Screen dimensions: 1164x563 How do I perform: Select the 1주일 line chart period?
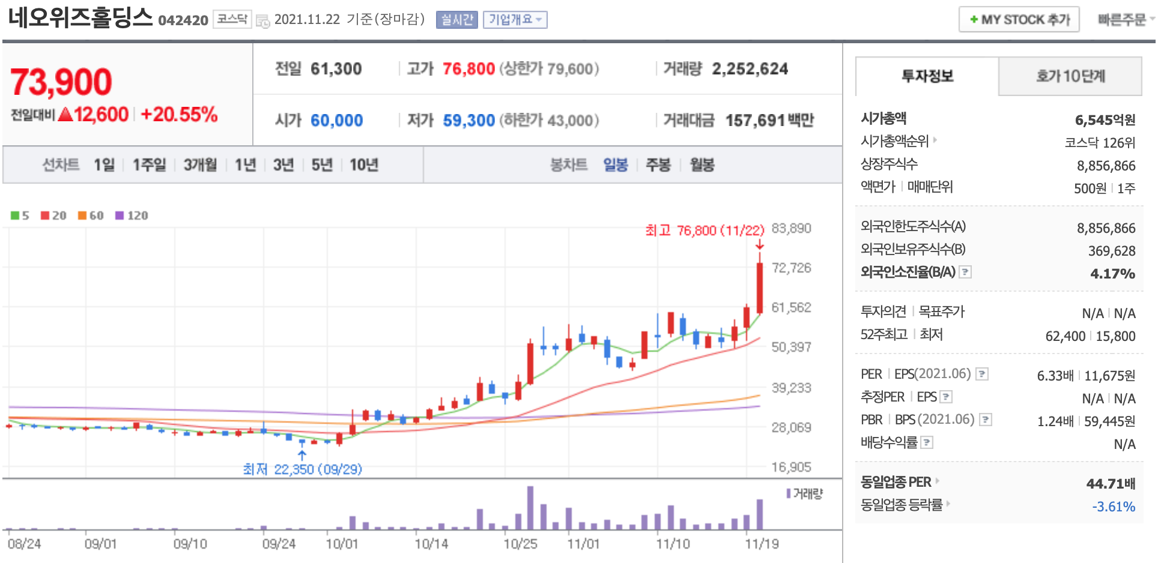point(149,164)
